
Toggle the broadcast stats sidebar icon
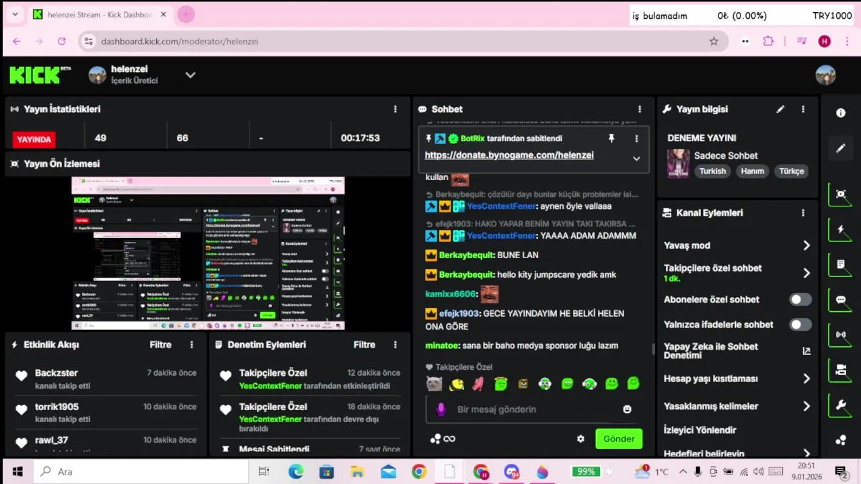(x=841, y=335)
